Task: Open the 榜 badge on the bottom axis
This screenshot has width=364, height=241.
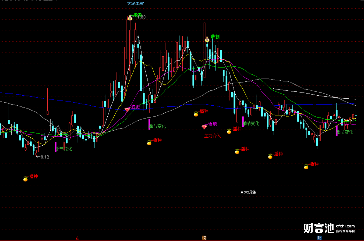Action: coord(204,238)
